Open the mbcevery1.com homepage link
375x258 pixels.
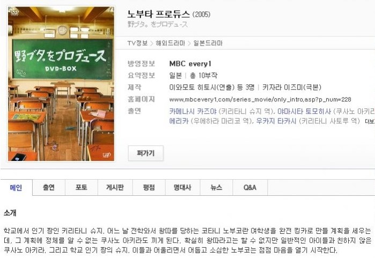pos(260,99)
